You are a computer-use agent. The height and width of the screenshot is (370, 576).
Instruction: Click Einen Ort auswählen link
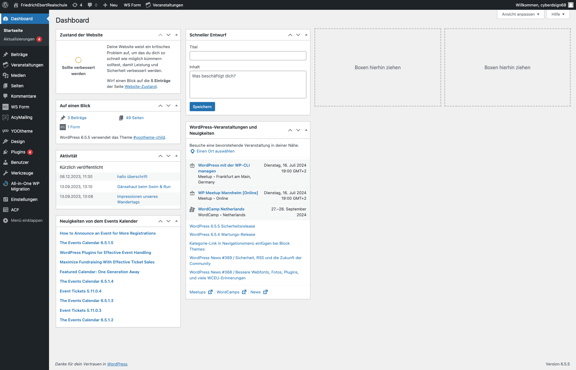point(215,151)
